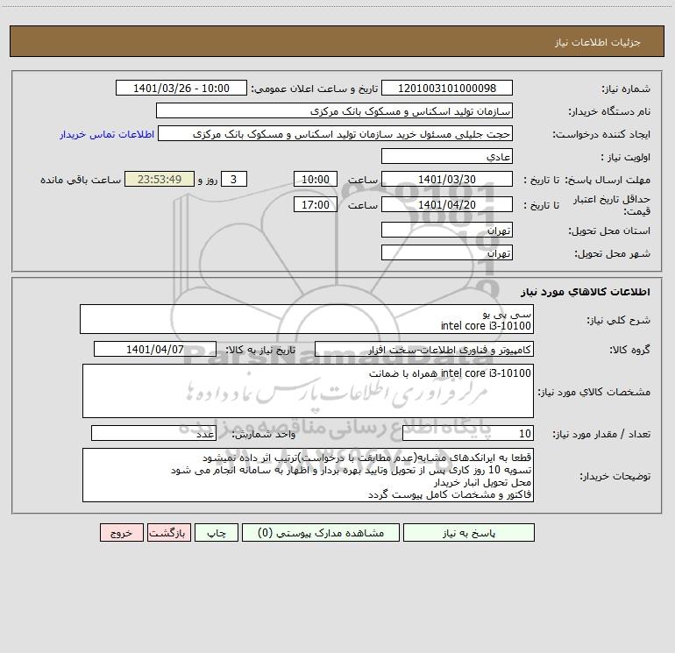Click تعداد / مقدار مورد نیاز label
Screen dimensions: 675x653
tap(601, 435)
